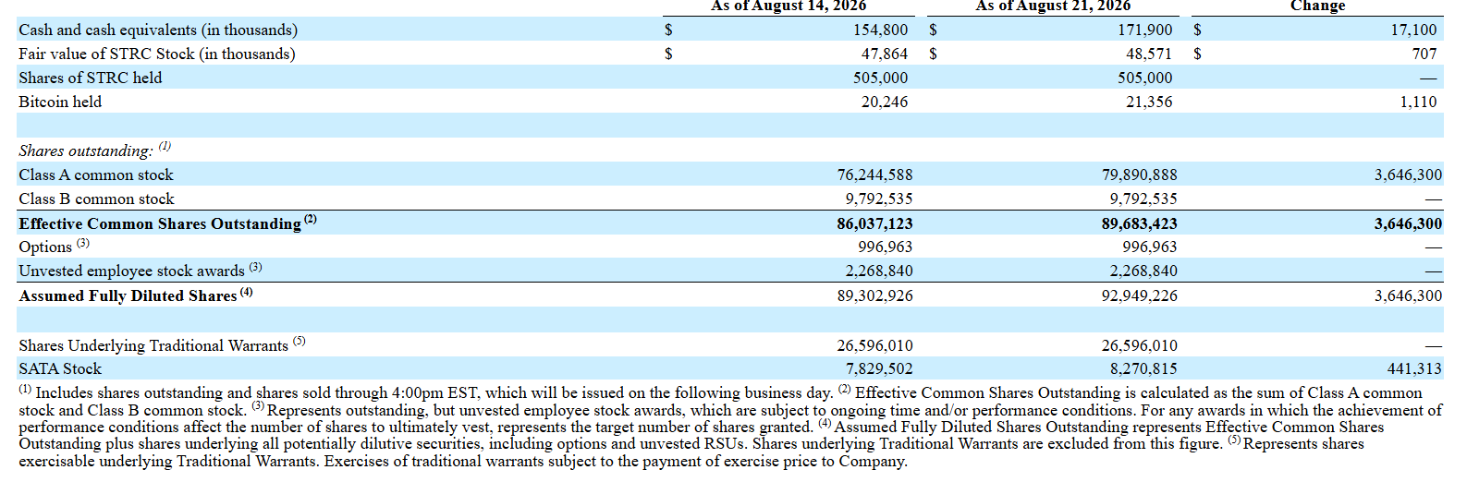Select the cash value 154,800
Viewport: 1467px width, 482px height.
tap(880, 30)
